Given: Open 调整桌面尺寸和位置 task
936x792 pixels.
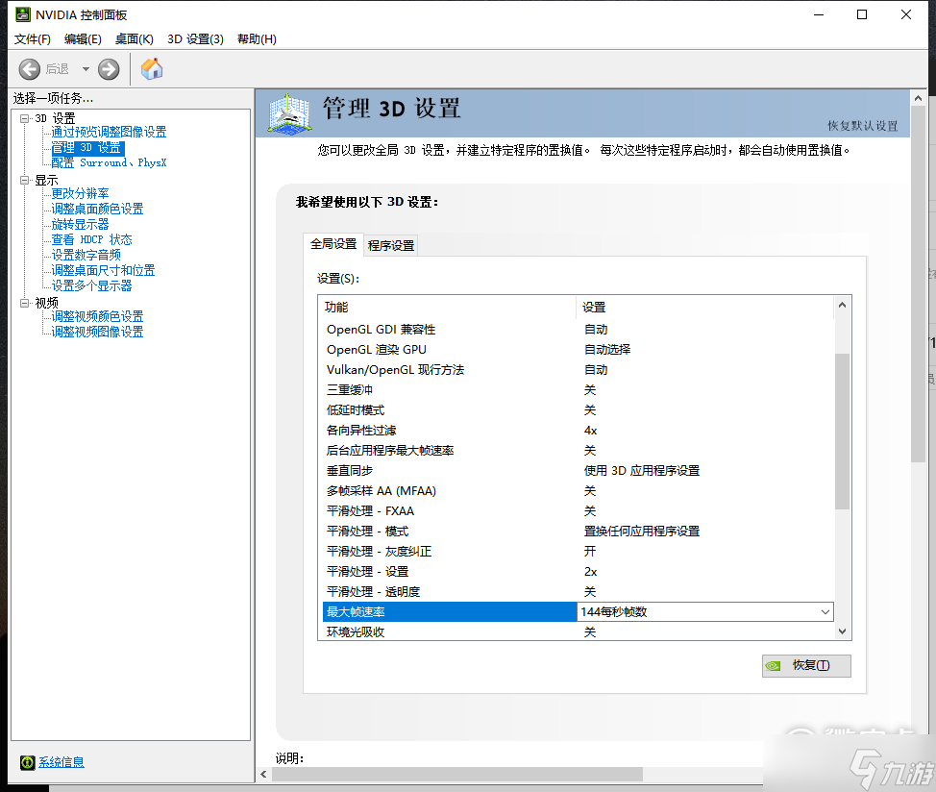Looking at the screenshot, I should [x=103, y=270].
